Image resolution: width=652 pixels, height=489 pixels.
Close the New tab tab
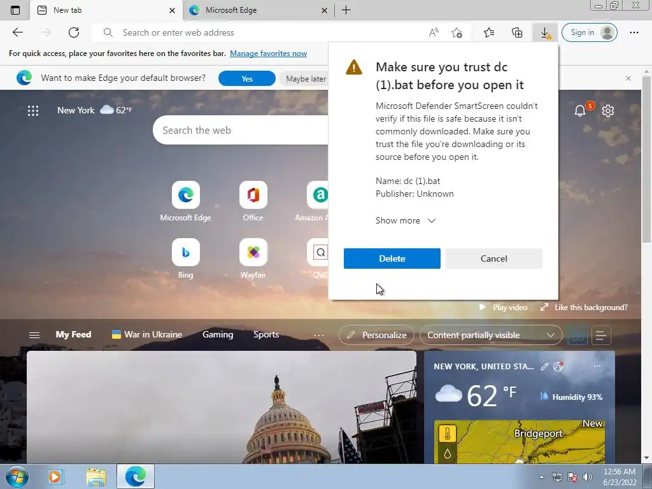tap(172, 10)
